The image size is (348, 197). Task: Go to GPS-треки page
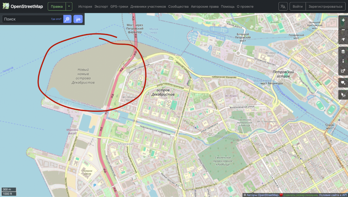[119, 6]
